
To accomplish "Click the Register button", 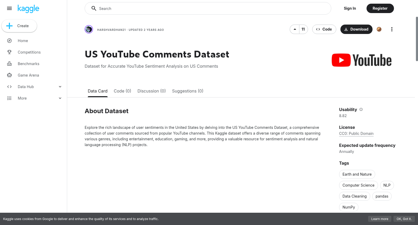I will [x=380, y=8].
